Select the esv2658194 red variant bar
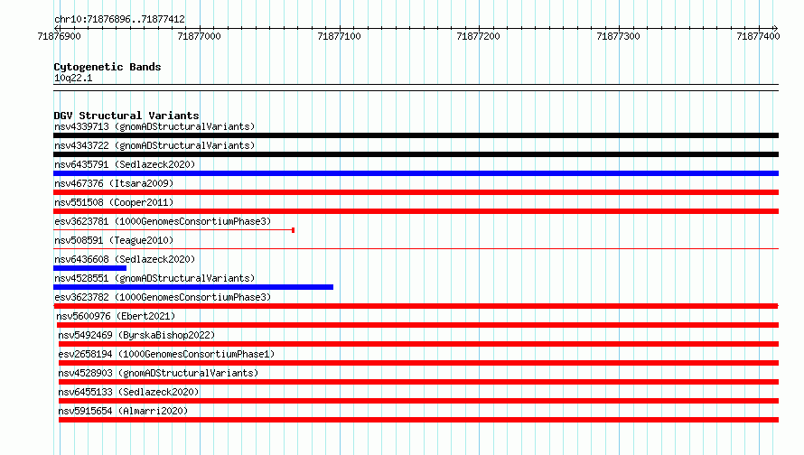 pyautogui.click(x=418, y=363)
